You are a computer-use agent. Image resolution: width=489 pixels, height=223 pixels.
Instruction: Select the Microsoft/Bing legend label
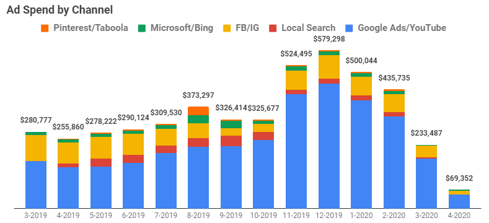pos(182,28)
